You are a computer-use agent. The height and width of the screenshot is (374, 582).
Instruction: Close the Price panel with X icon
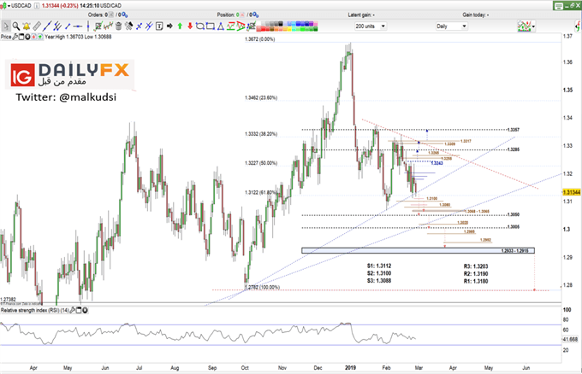[x=27, y=37]
